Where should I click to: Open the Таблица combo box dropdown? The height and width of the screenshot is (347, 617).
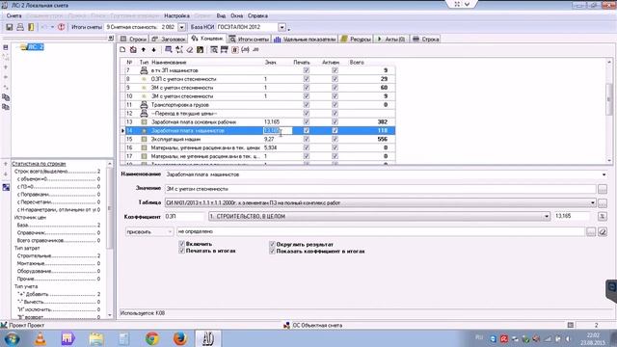point(593,203)
